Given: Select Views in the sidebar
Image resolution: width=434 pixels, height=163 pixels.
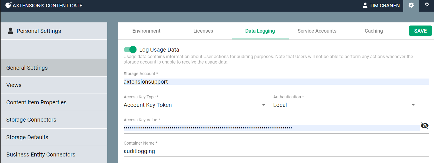Looking at the screenshot, I should pos(14,85).
